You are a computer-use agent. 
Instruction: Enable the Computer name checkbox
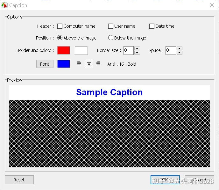60,26
